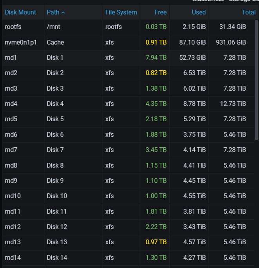Viewport: 259px width, 268px height.
Task: Click the yellow 0.91 TB free value
Action: pos(156,42)
